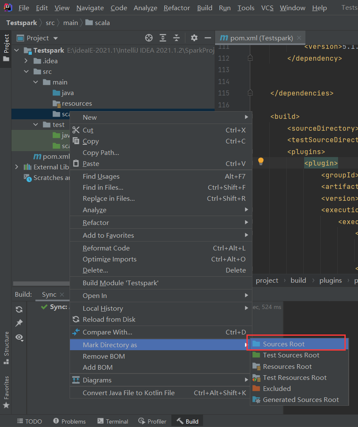The image size is (358, 427).
Task: Toggle the eye view options icon in Build panel
Action: [x=20, y=337]
